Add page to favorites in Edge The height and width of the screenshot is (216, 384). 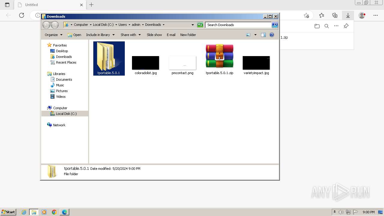306,15
